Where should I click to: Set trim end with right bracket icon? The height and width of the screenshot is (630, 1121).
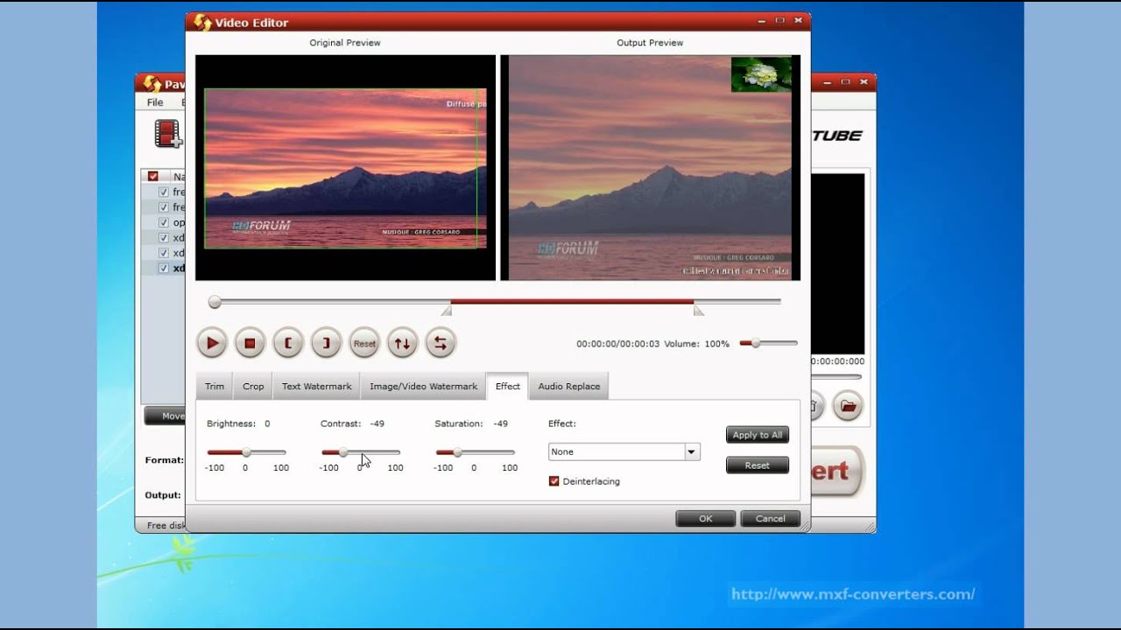(326, 343)
